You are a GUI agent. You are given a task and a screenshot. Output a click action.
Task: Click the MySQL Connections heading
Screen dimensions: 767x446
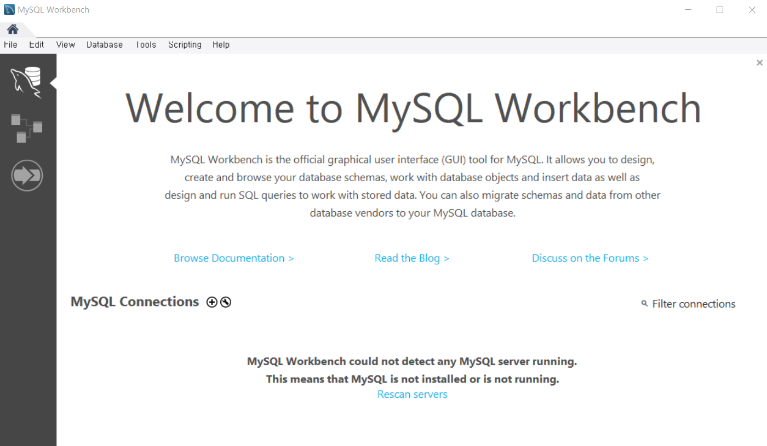coord(135,302)
